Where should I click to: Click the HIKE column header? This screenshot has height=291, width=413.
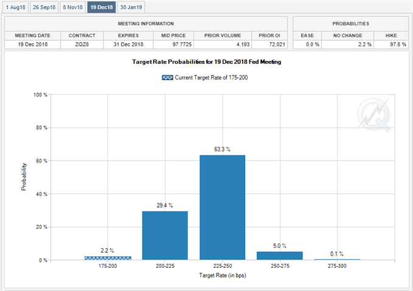tap(391, 35)
